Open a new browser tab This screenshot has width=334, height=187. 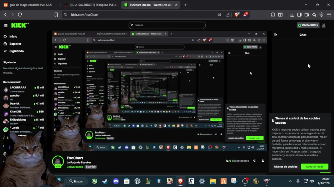(x=185, y=5)
